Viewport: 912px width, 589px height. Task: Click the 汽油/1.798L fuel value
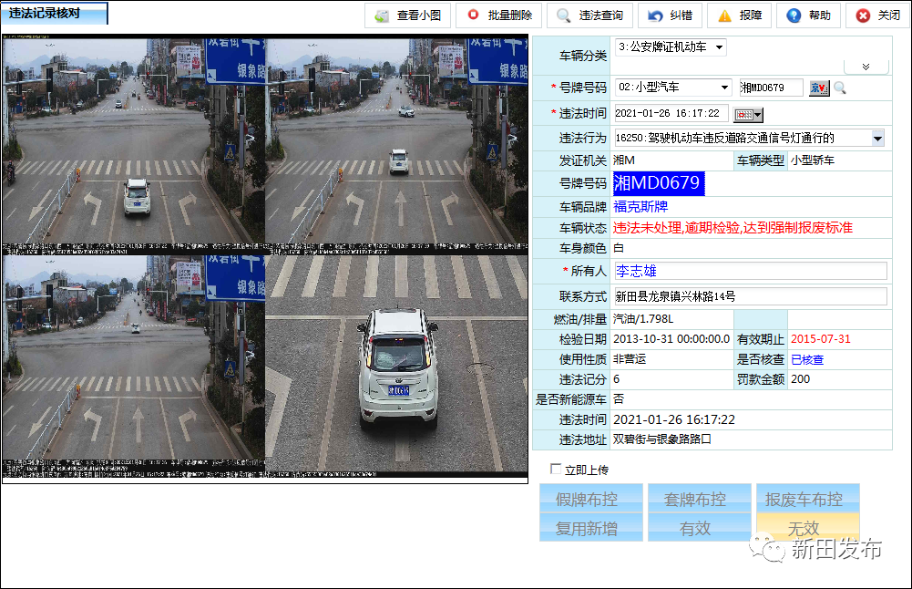[642, 319]
